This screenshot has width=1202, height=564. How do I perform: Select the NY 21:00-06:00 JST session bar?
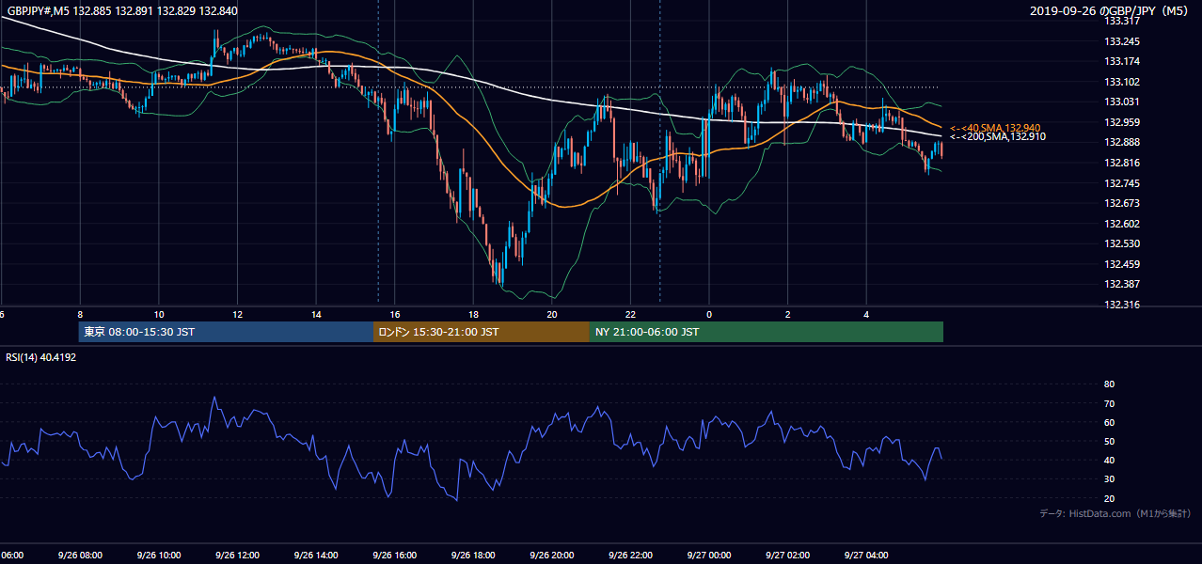click(x=767, y=332)
